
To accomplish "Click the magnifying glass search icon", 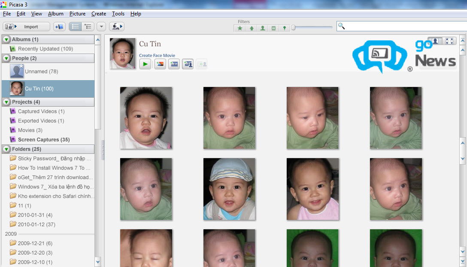I will point(341,26).
